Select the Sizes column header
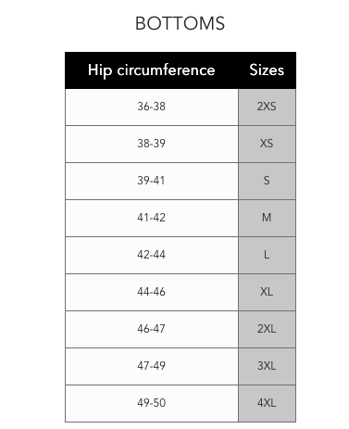Screen dimensions: 349x429 pos(267,70)
